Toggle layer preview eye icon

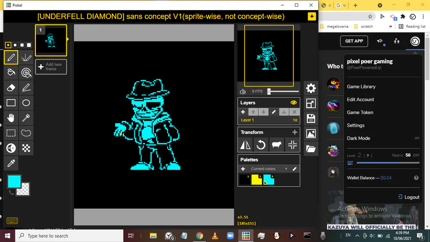[x=293, y=103]
